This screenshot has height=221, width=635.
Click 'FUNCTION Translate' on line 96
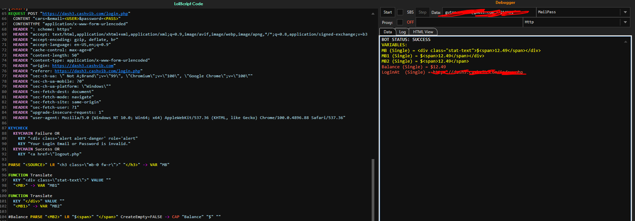(29, 175)
